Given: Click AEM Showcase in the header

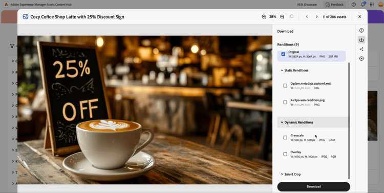Looking at the screenshot, I should (307, 5).
